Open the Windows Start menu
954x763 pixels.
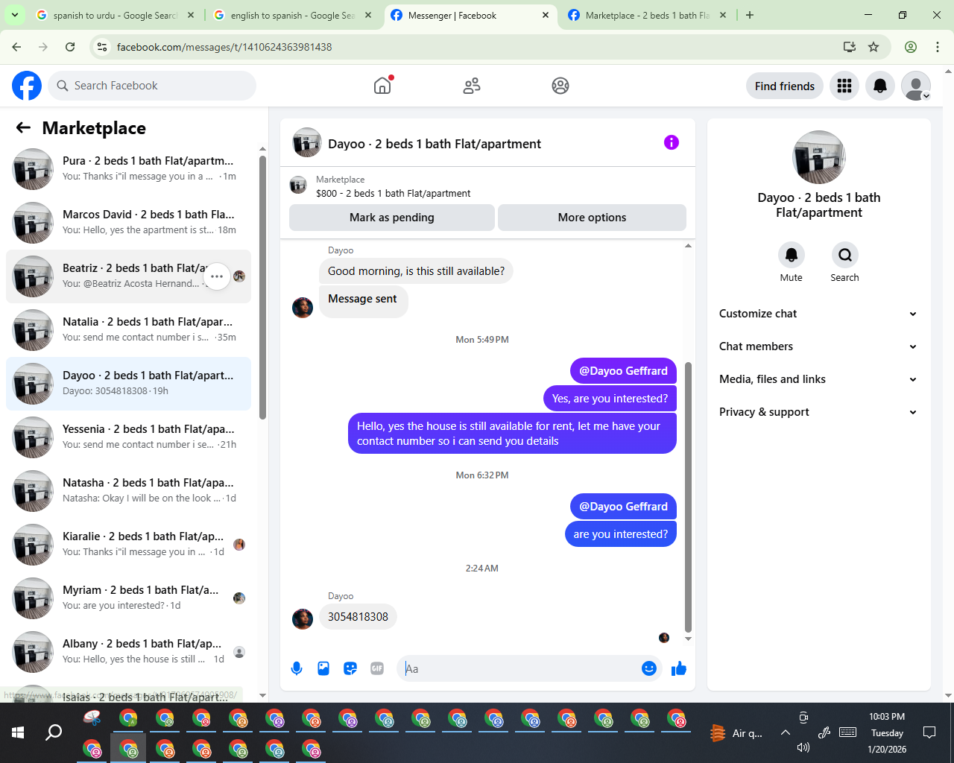pos(18,732)
